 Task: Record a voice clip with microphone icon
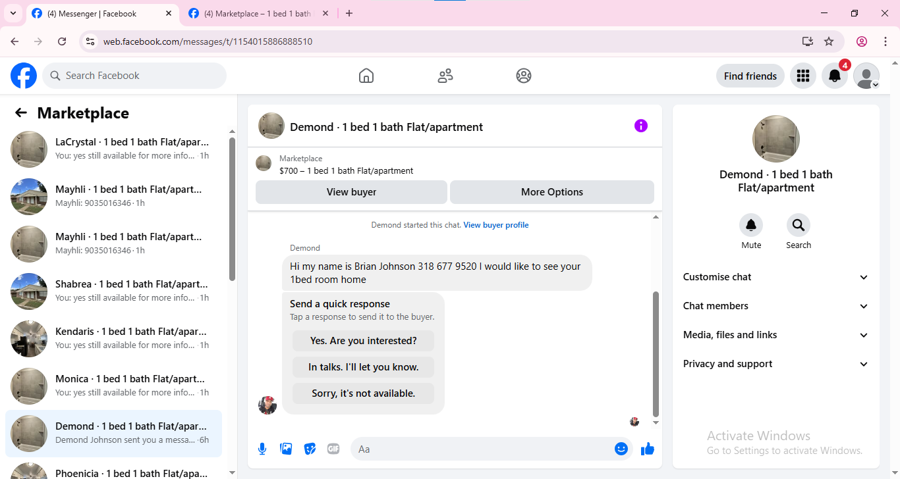point(262,449)
